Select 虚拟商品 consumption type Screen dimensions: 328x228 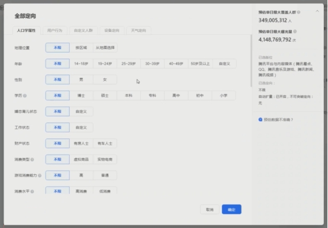[x=81, y=159]
